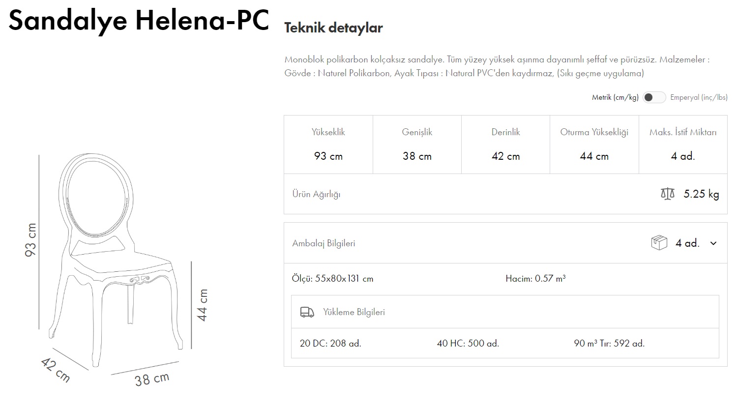The height and width of the screenshot is (407, 736).
Task: Select the Teknik detaylar section heading
Action: coord(334,28)
